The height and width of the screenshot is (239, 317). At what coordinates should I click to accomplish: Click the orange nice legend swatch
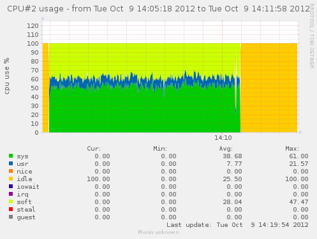pyautogui.click(x=11, y=171)
